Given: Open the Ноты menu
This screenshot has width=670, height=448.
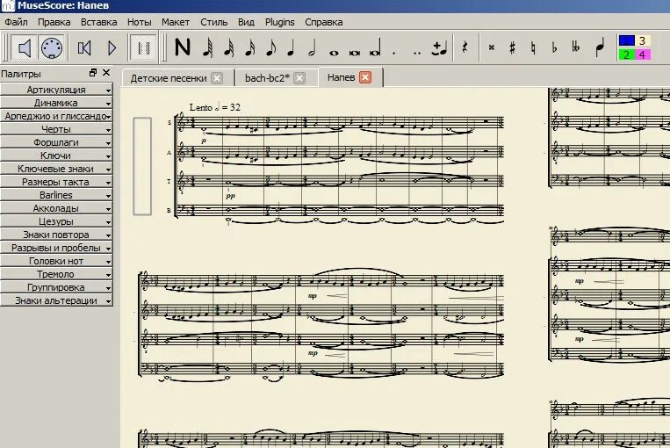Looking at the screenshot, I should point(140,22).
